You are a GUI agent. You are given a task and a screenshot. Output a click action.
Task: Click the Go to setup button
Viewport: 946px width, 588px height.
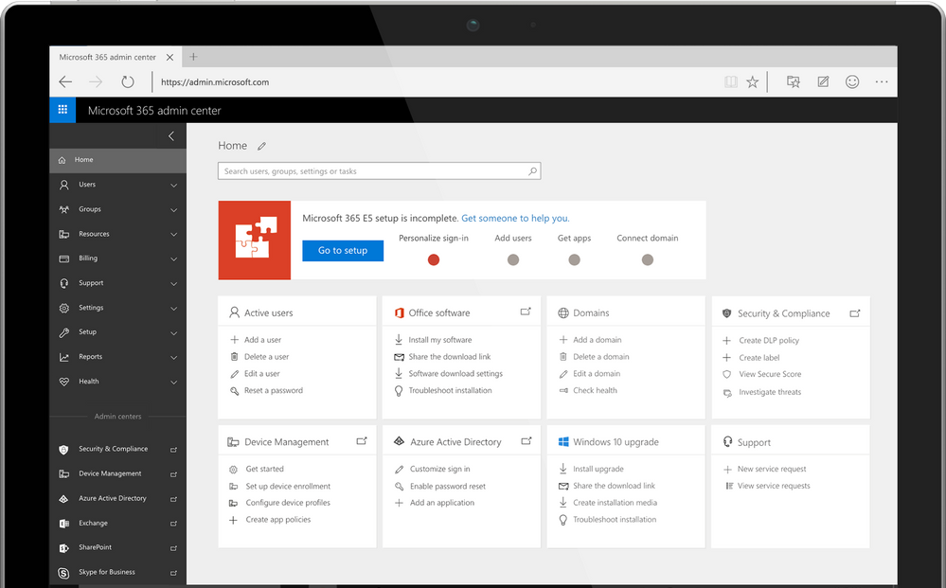343,250
